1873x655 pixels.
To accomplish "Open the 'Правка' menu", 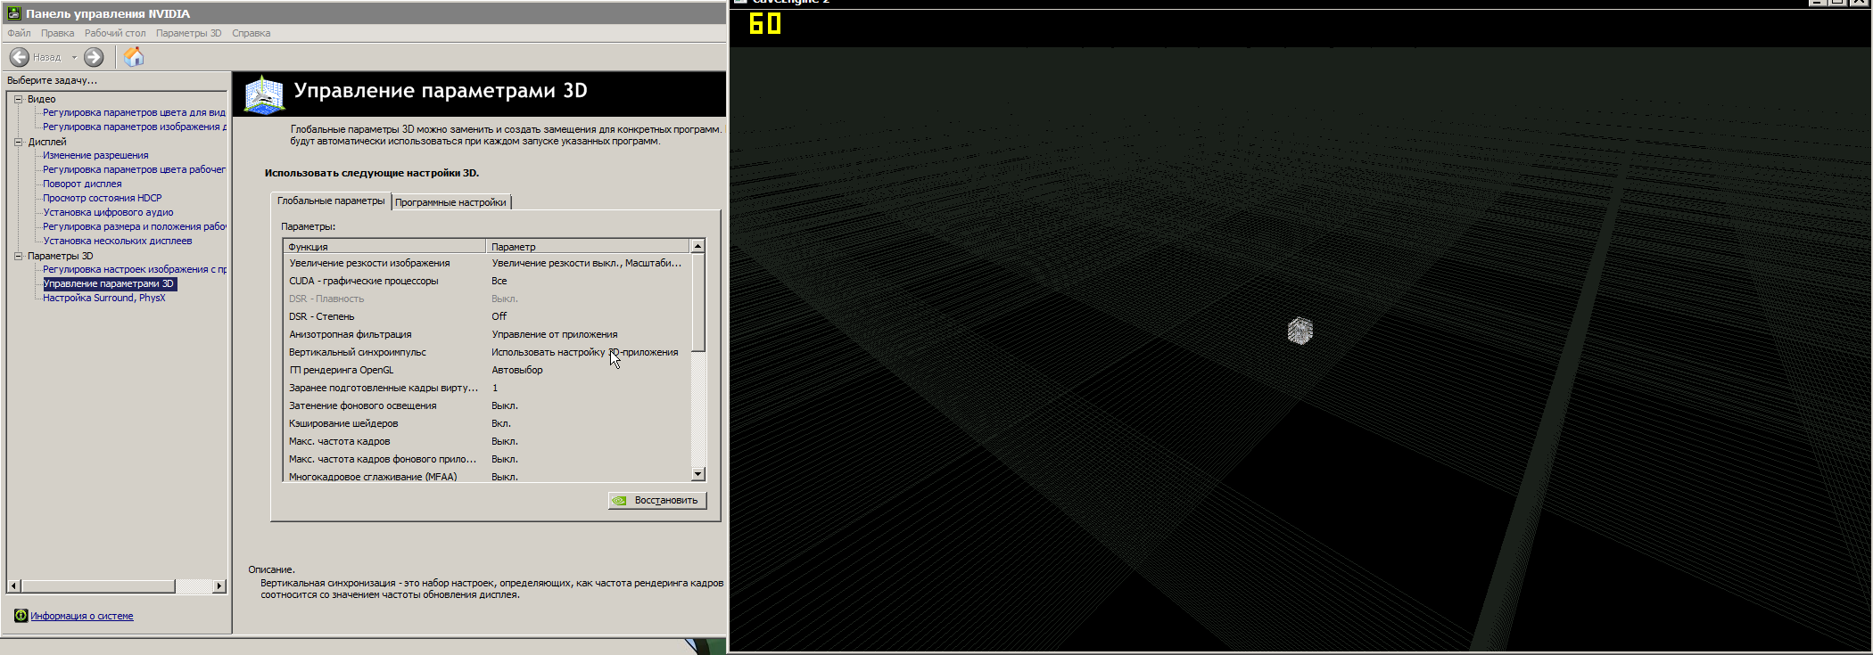I will coord(57,33).
